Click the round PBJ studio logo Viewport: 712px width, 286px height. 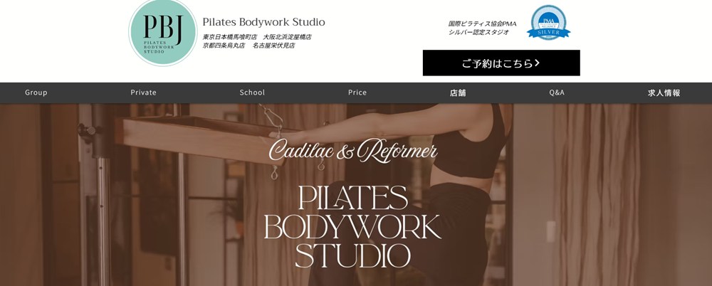(163, 32)
